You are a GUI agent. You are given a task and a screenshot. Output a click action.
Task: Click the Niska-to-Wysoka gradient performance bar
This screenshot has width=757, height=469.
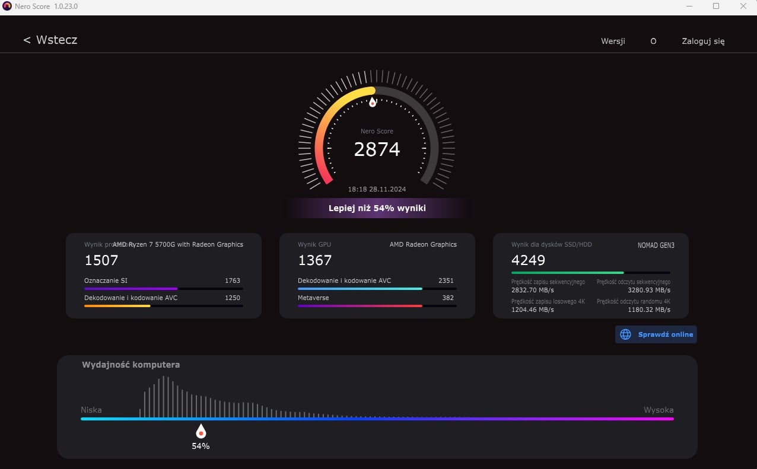377,419
